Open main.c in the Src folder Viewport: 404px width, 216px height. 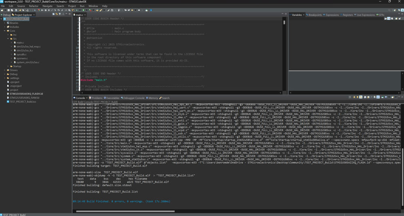tap(20, 42)
